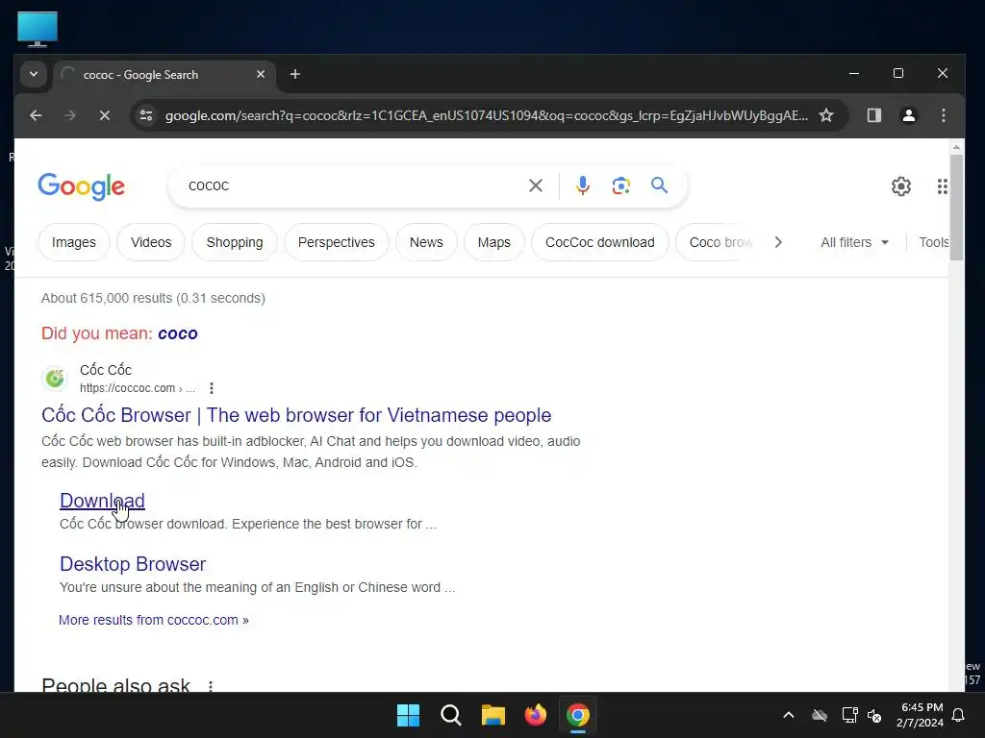The height and width of the screenshot is (738, 985).
Task: Expand the All filters dropdown
Action: [854, 242]
